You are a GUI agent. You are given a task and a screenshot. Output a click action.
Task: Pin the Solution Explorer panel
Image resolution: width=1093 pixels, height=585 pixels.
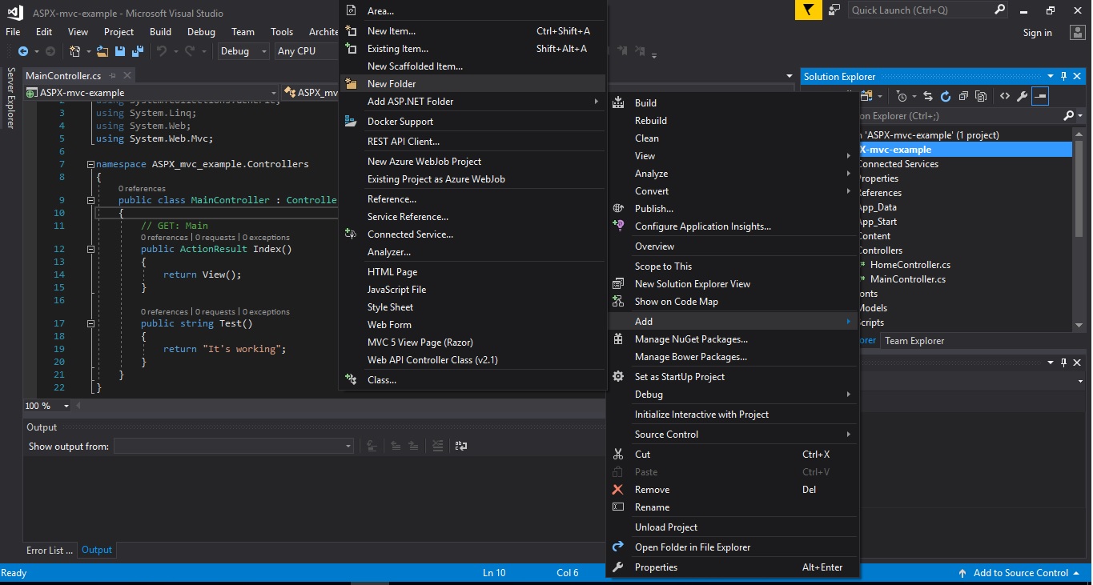click(1063, 77)
